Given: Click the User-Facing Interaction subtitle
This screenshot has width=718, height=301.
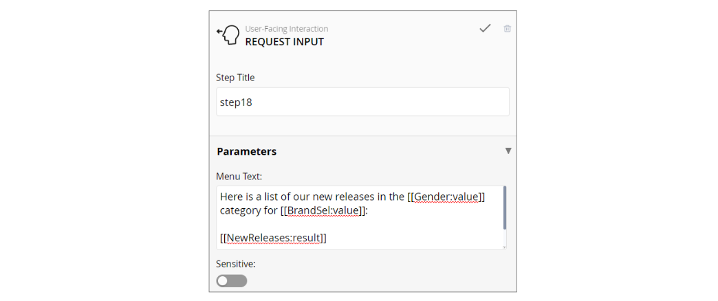Looking at the screenshot, I should 286,29.
